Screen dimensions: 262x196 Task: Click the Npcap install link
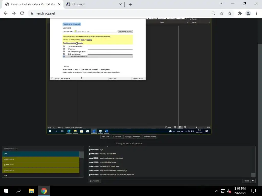(x=83, y=40)
